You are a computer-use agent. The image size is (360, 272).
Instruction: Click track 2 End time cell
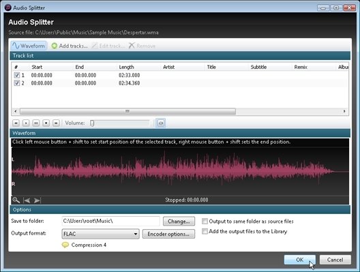pos(85,83)
